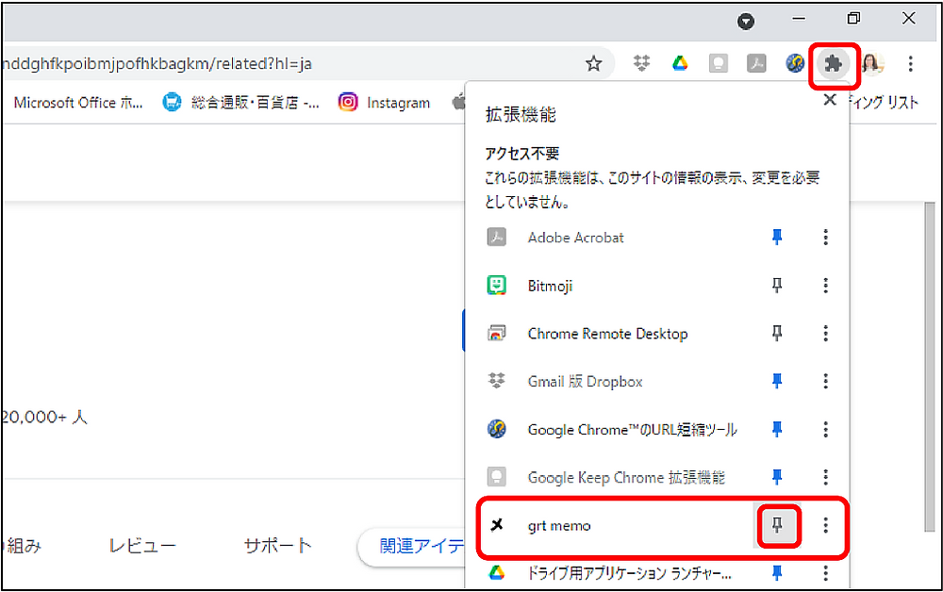Open the リーディング リスト button
Screen dimensions: 943x592
click(x=885, y=103)
